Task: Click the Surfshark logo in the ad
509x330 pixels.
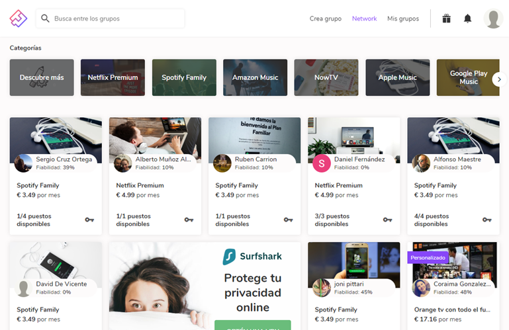Action: coord(252,257)
